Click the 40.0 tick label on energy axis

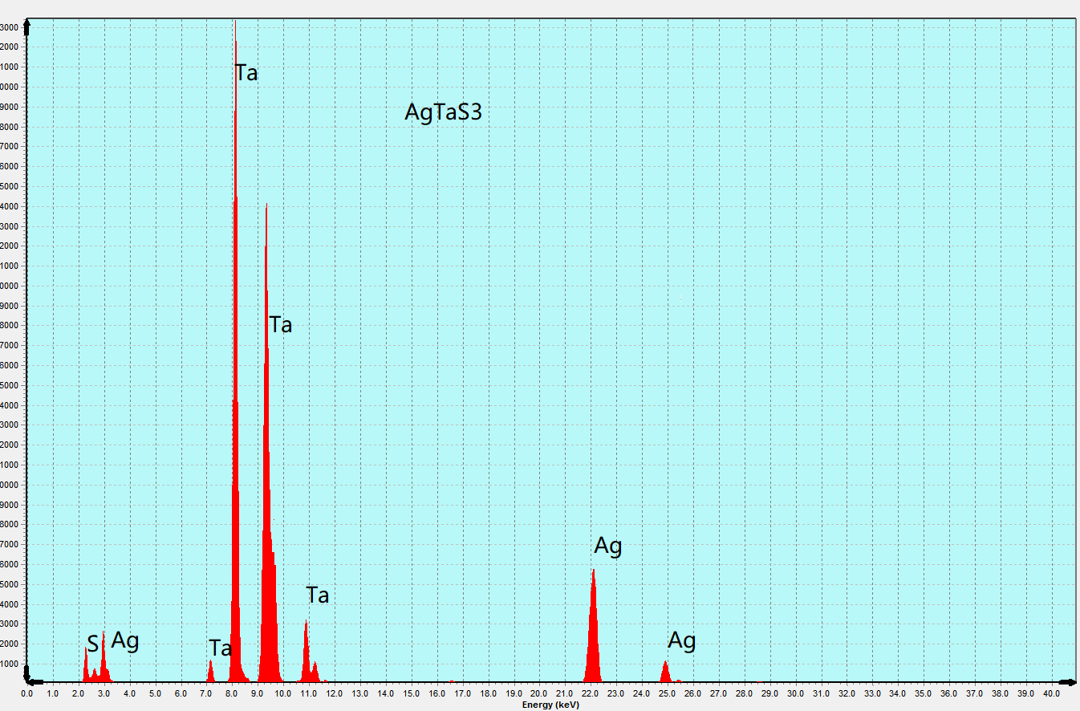click(1051, 693)
